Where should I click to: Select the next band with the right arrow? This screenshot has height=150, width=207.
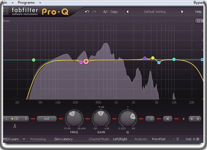(198, 119)
